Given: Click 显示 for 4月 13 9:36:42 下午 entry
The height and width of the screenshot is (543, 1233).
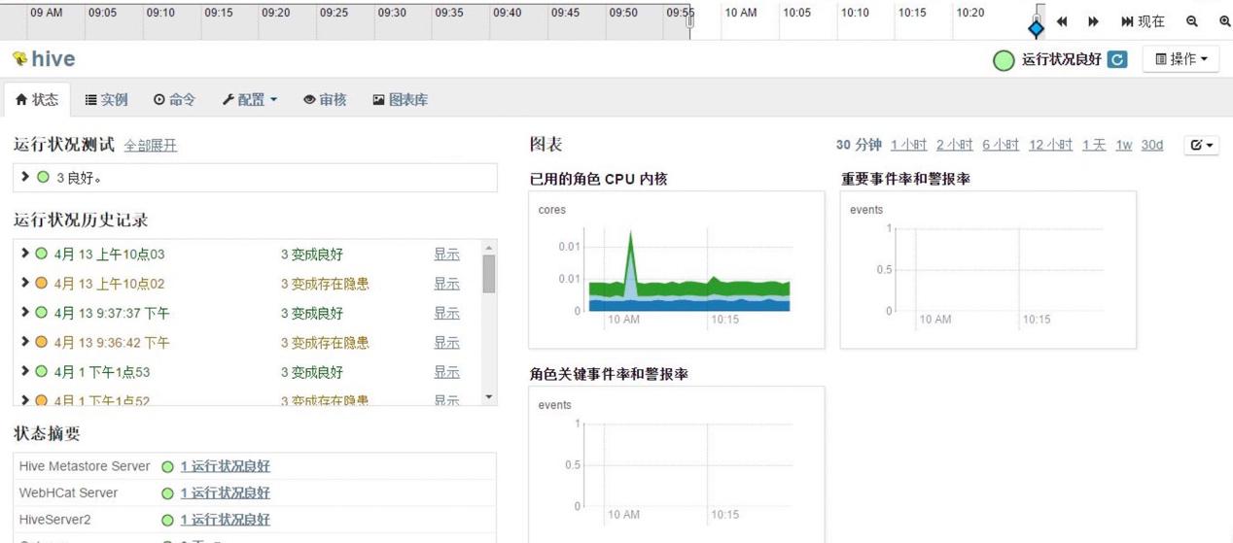Looking at the screenshot, I should (x=446, y=343).
